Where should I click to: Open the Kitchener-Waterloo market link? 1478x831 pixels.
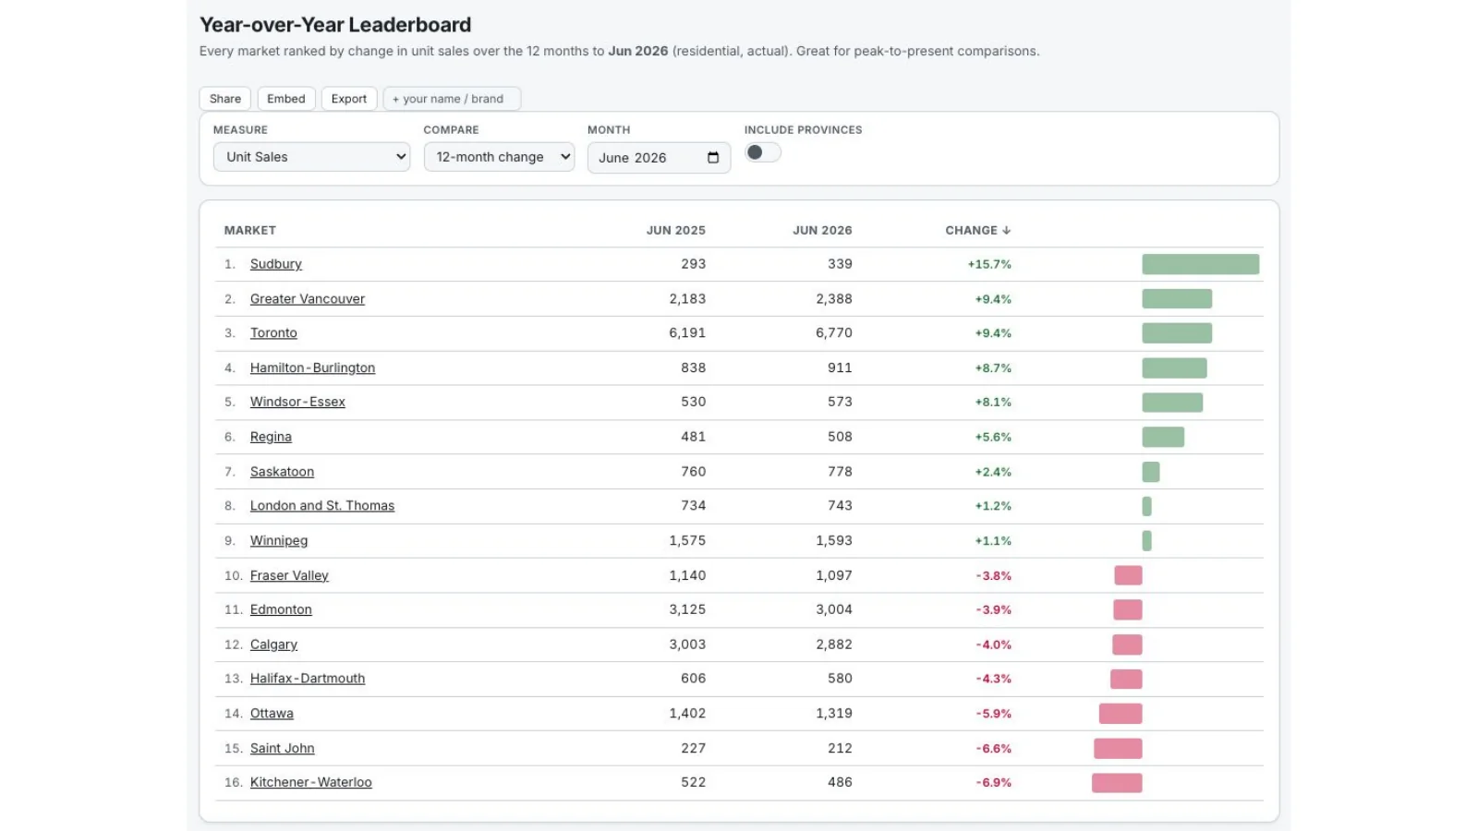[x=310, y=782]
